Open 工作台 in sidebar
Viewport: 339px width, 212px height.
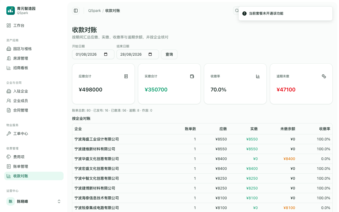click(x=34, y=25)
